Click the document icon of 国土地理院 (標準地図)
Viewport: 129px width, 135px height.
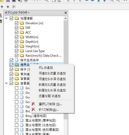pyautogui.click(x=22, y=121)
